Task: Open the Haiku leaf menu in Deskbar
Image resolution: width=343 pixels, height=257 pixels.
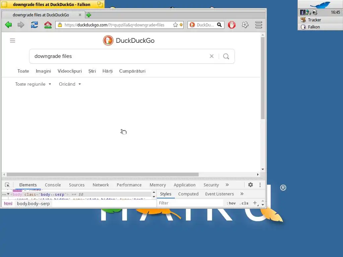Action: (320, 4)
